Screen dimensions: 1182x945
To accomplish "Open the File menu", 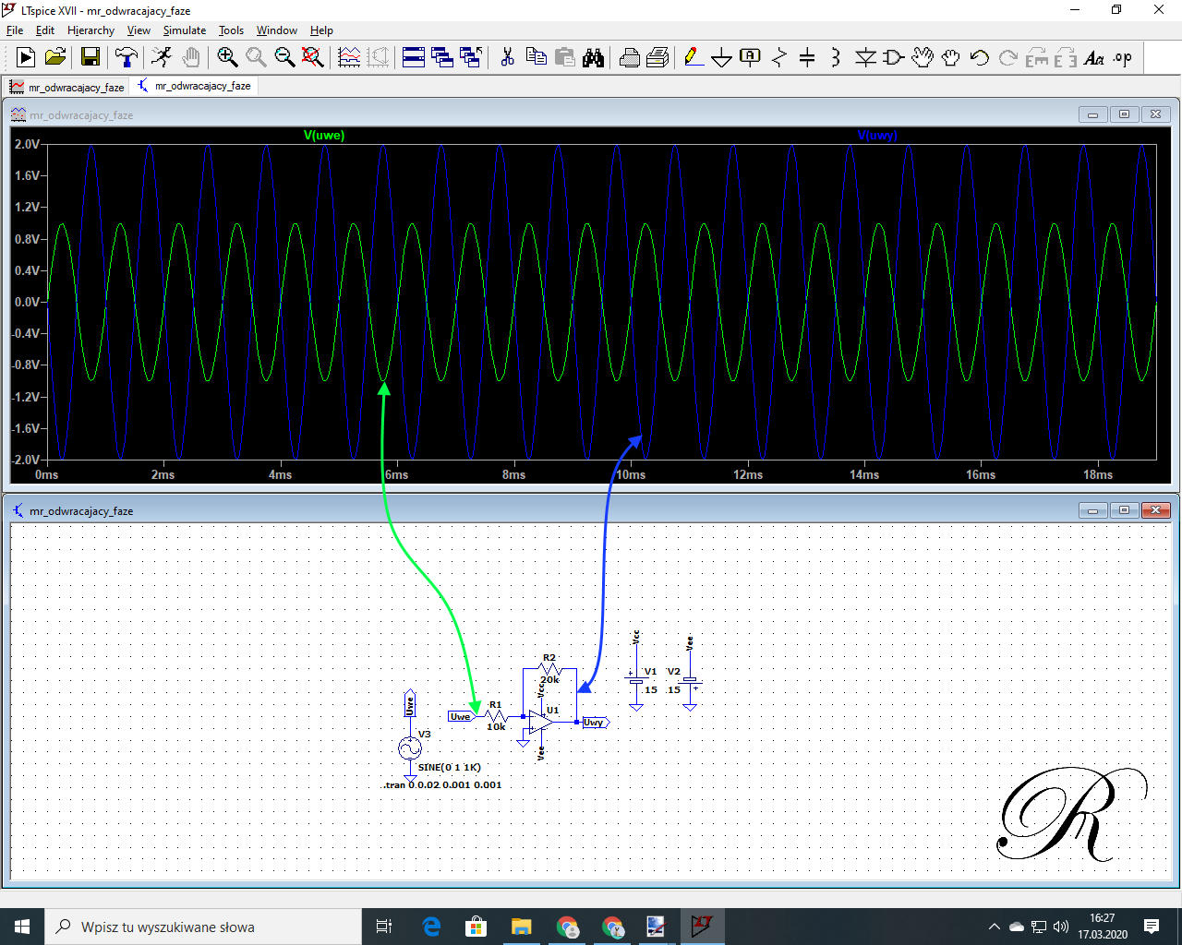I will point(15,30).
